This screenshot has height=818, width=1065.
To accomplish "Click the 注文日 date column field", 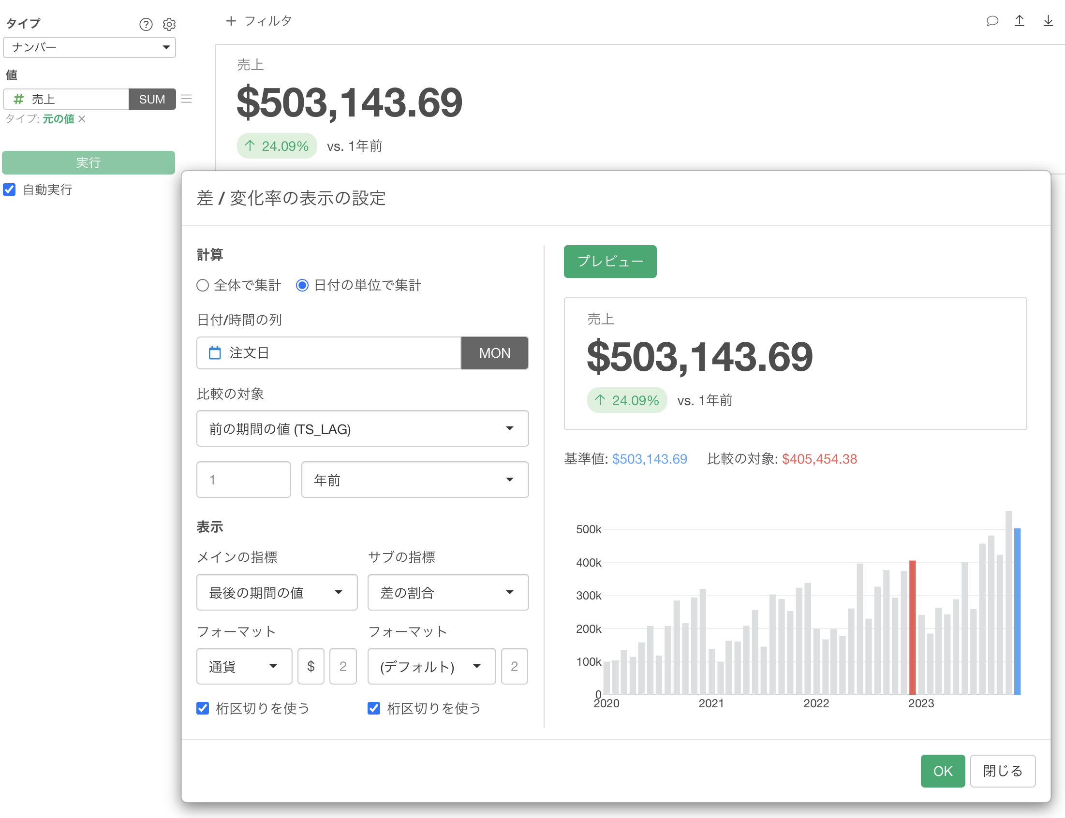I will [328, 353].
